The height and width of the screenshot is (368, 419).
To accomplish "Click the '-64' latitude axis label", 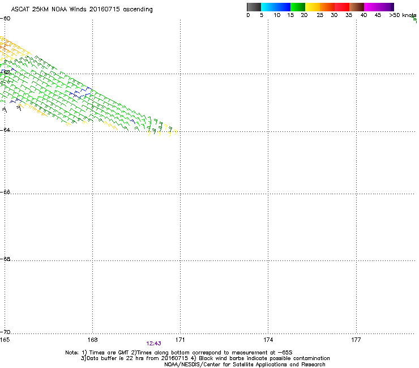I will pyautogui.click(x=5, y=130).
